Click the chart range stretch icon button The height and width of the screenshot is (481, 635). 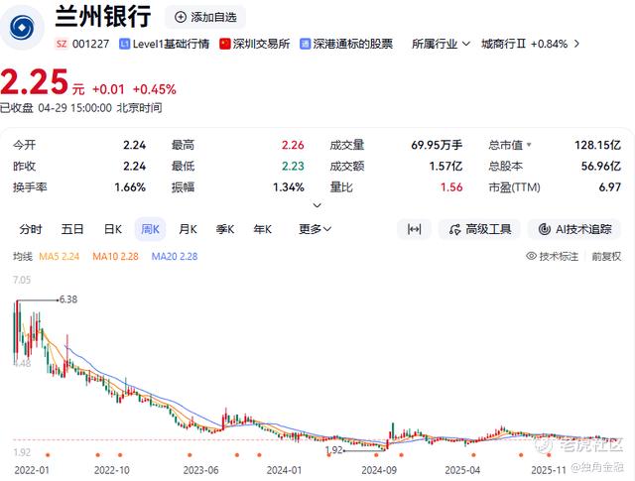(x=414, y=229)
